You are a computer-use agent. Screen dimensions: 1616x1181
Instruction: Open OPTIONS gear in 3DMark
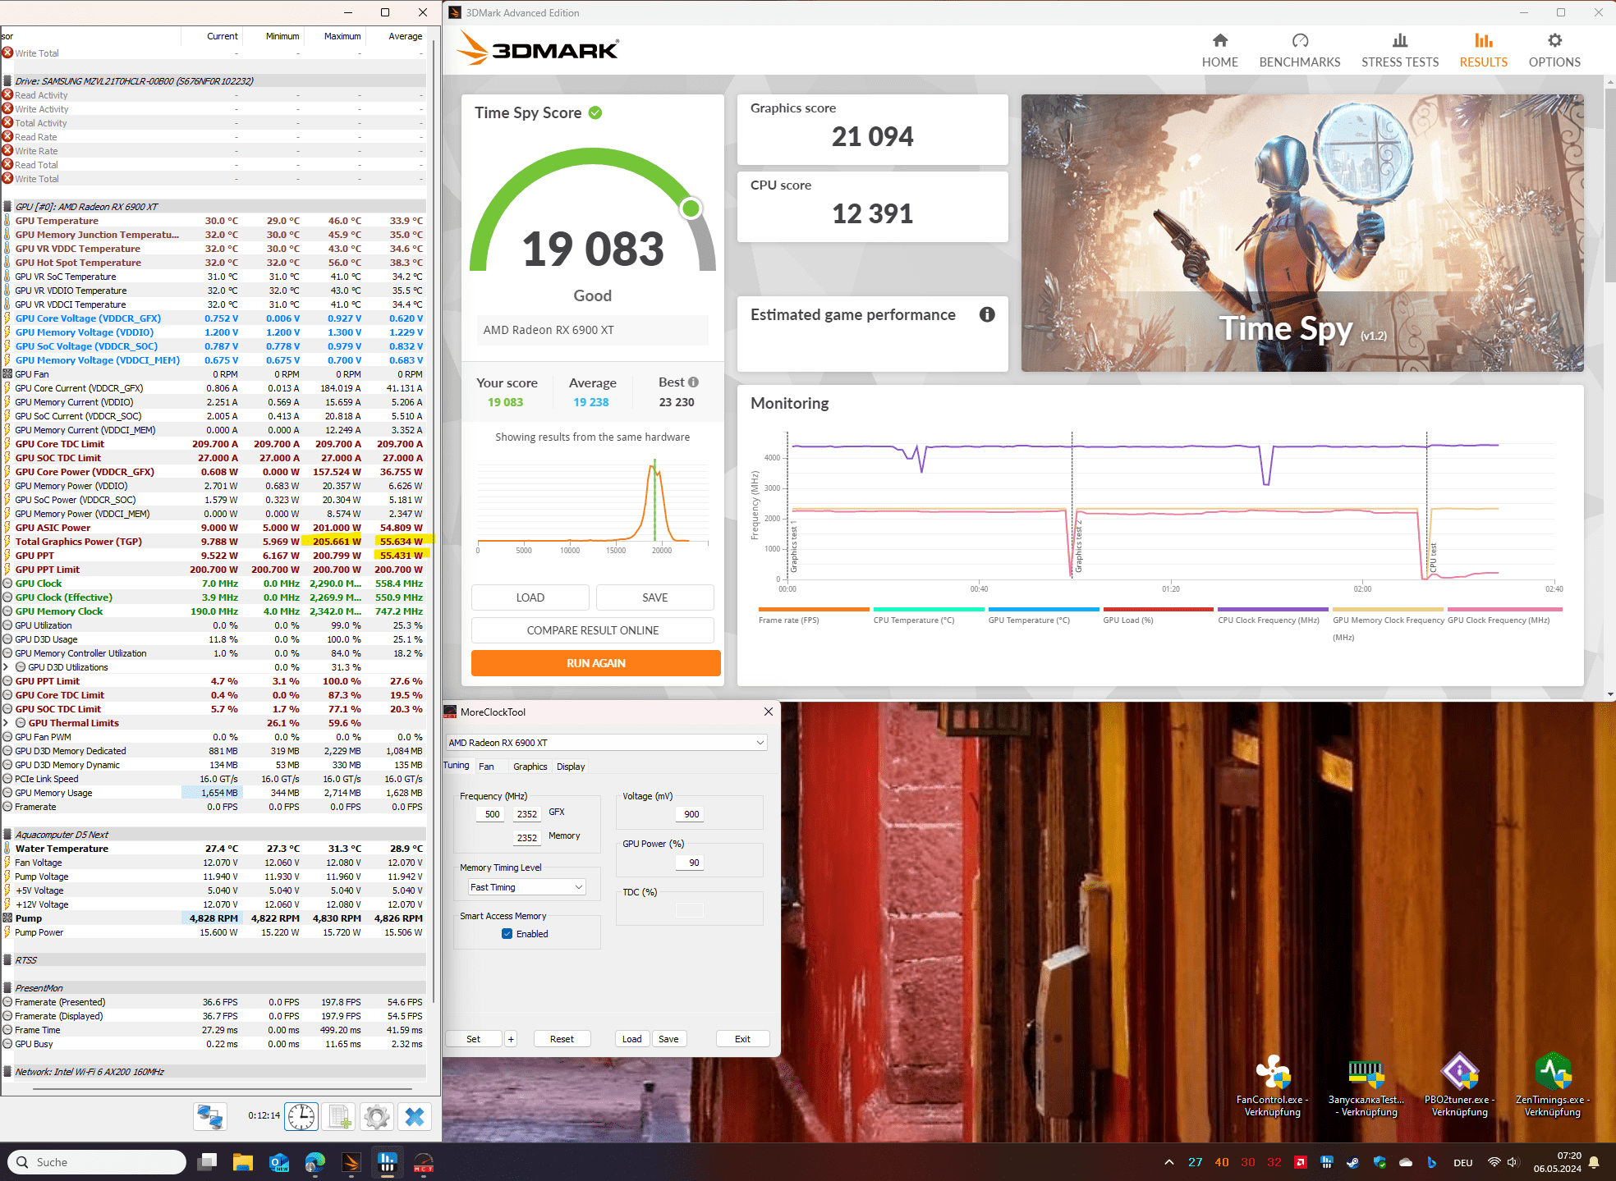click(x=1554, y=50)
